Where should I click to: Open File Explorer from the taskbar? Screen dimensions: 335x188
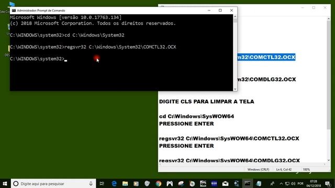pos(125,183)
